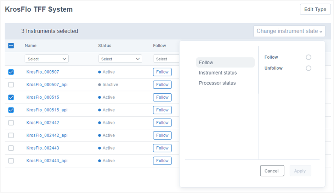Check the KrosFlo_000507_api row checkbox
334x193 pixels.
point(11,84)
